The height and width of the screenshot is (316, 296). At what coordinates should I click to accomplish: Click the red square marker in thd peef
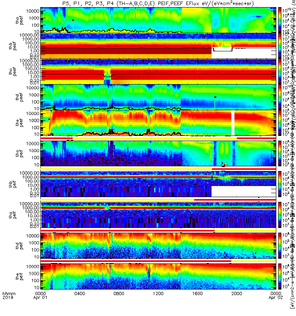tap(215, 97)
